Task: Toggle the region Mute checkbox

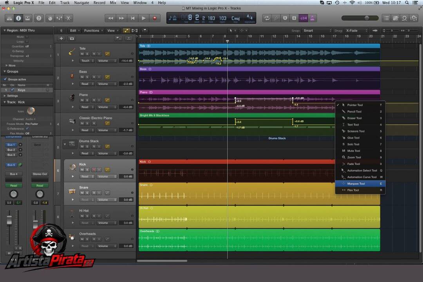Action: point(27,37)
